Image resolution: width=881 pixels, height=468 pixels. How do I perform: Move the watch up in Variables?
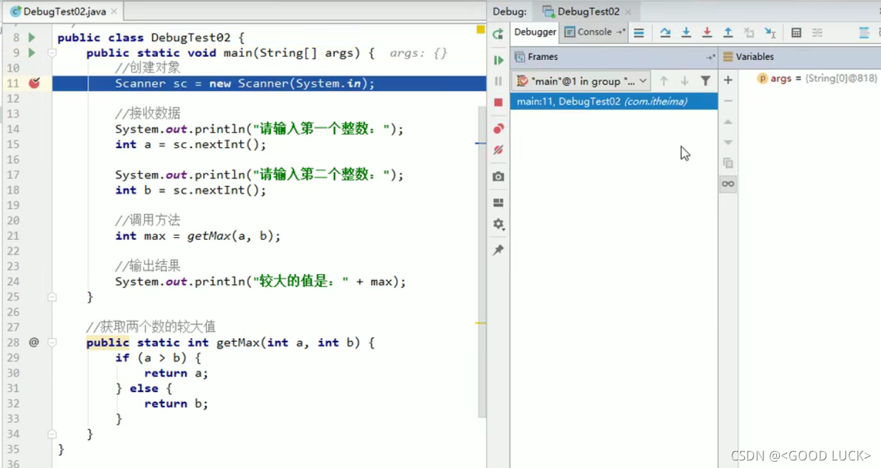click(728, 122)
